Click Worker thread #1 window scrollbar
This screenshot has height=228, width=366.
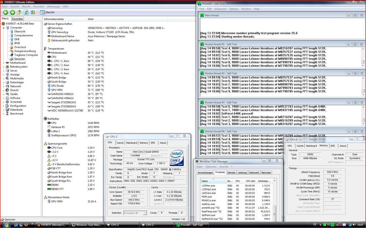tap(363, 57)
